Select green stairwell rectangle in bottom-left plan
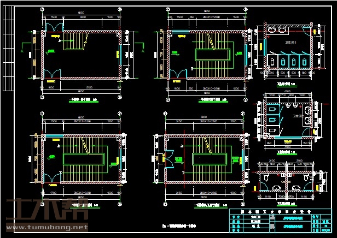The width and height of the screenshot is (337, 238). (83, 158)
